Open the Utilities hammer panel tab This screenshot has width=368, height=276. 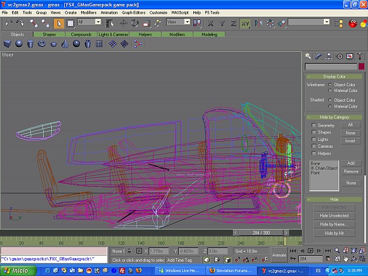pyautogui.click(x=359, y=56)
